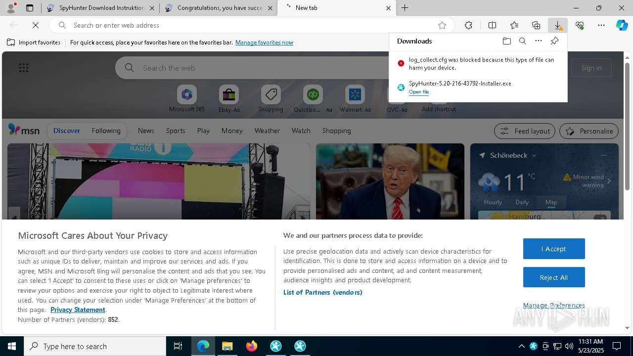633x356 pixels.
Task: Show hidden system tray icons
Action: (x=521, y=346)
